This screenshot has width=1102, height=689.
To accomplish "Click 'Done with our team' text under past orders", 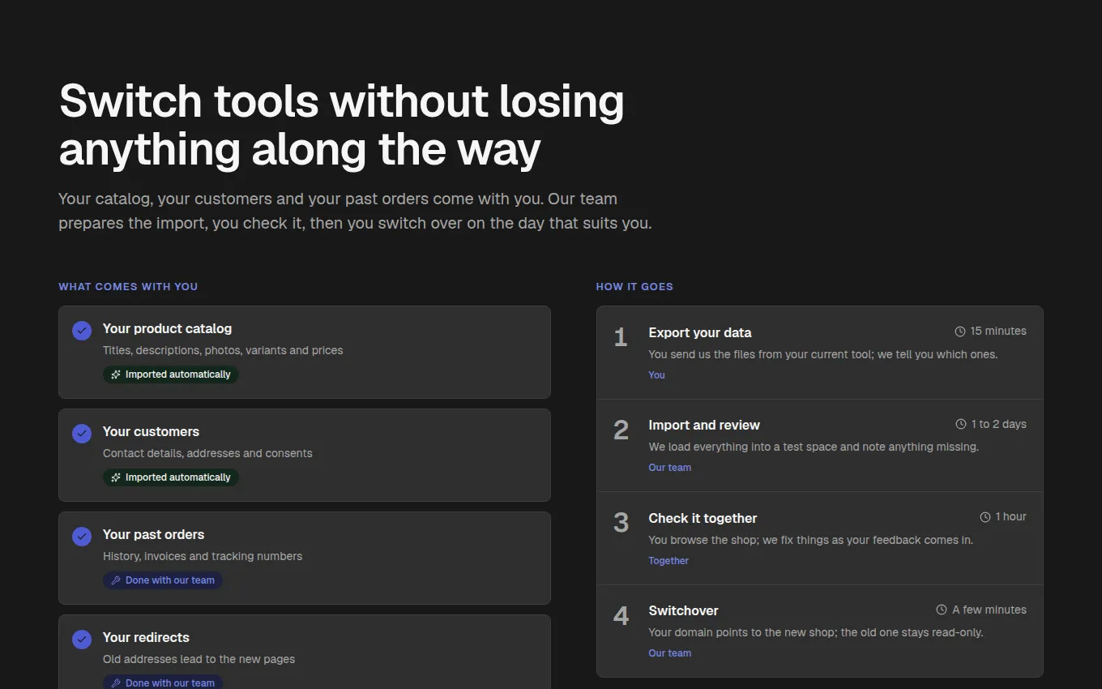I will coord(170,580).
